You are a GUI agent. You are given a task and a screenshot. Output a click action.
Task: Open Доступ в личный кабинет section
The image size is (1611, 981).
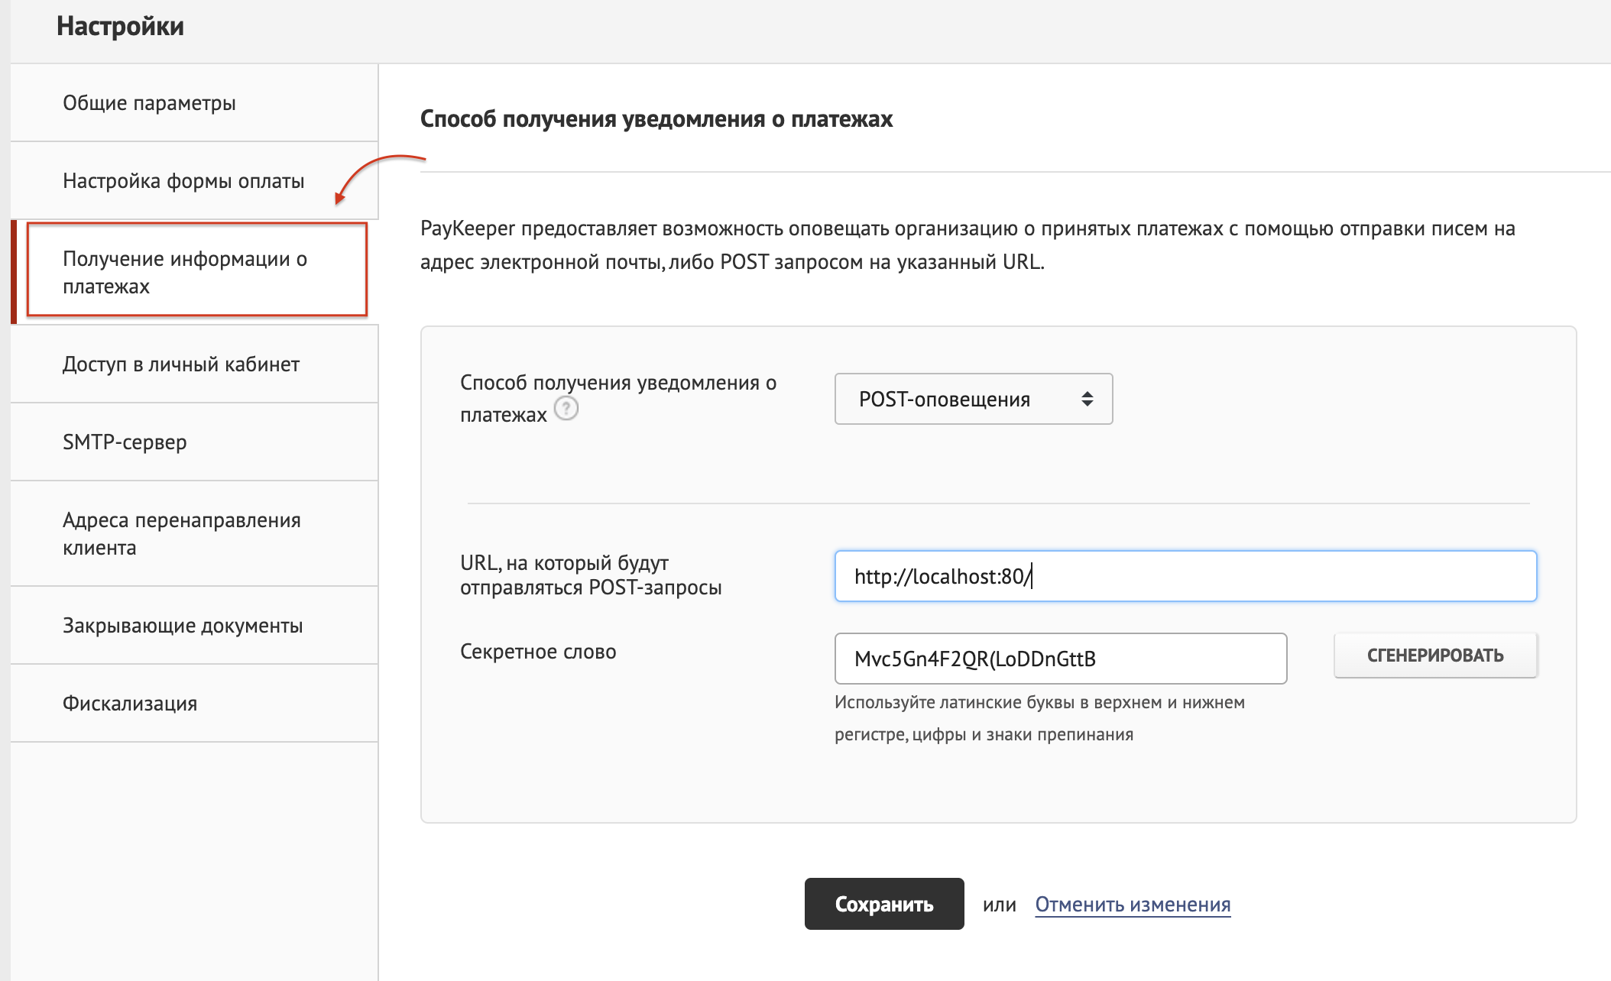click(x=181, y=364)
